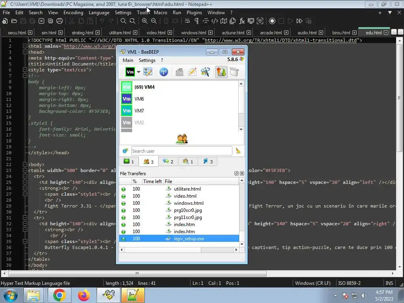Run macro multiple times with fast-forward icon
This screenshot has height=303, width=404.
coord(299,21)
